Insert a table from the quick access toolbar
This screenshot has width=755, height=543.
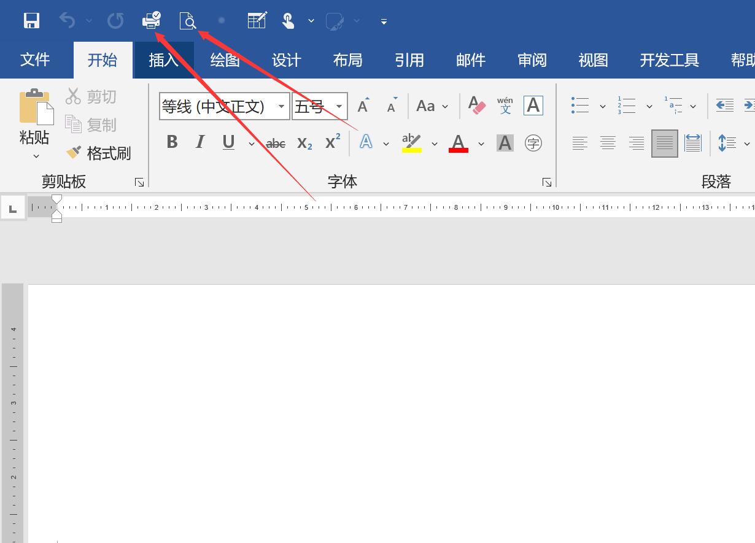click(257, 21)
